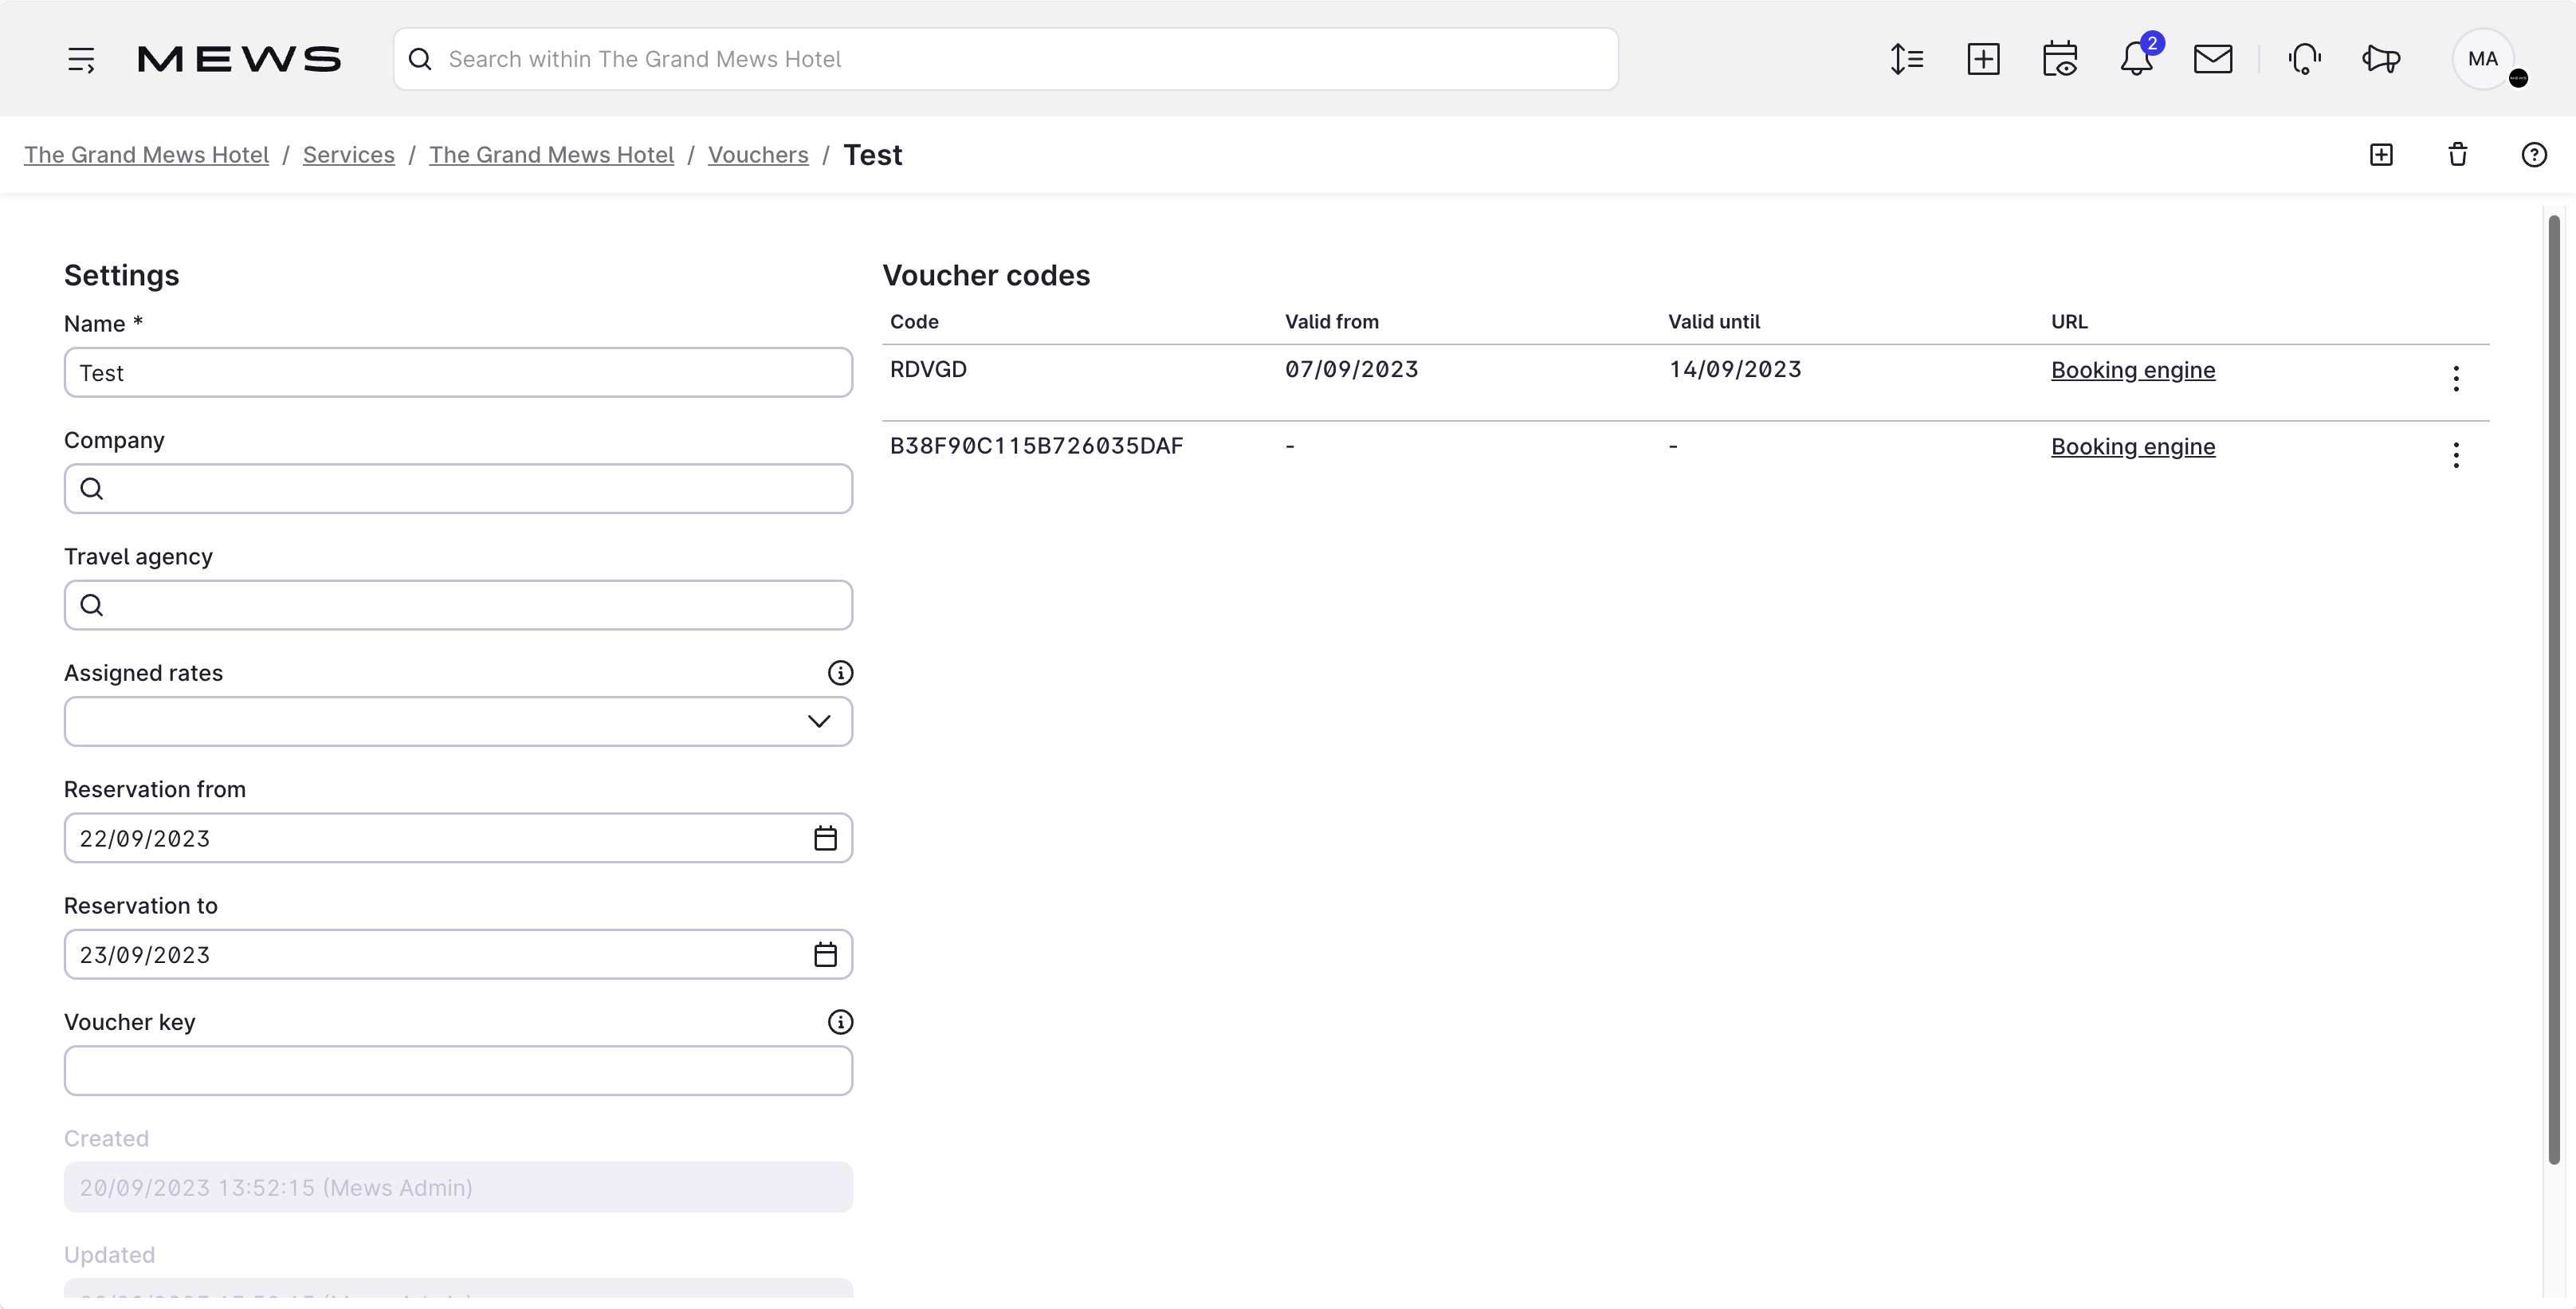Open actions menu for B38F90C115B726035DAF code
This screenshot has width=2576, height=1309.
(2457, 455)
